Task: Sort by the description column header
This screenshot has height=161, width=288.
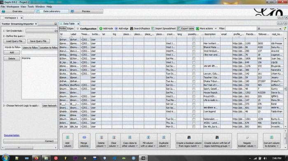Action: click(210, 34)
